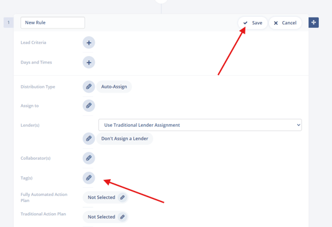Edit Tag(s) with pencil icon
The image size is (332, 227).
(x=88, y=178)
